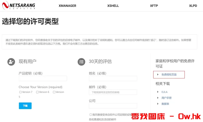Click the NetSarang Computer logo

point(18,5)
